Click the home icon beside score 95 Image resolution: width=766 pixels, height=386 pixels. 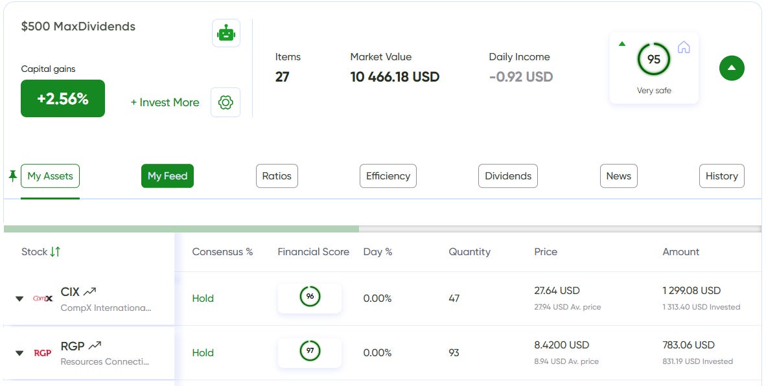684,47
